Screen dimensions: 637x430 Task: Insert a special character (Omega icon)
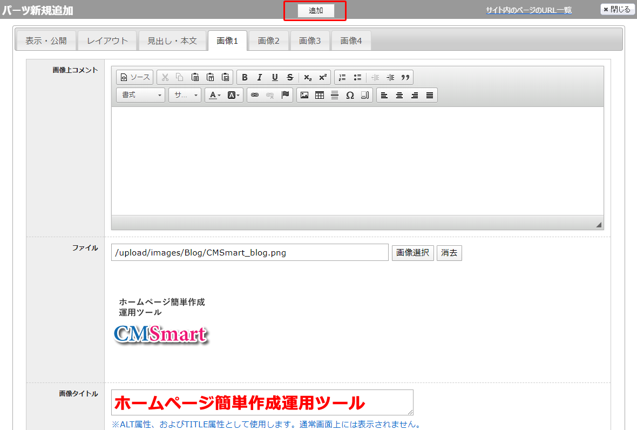pos(350,95)
